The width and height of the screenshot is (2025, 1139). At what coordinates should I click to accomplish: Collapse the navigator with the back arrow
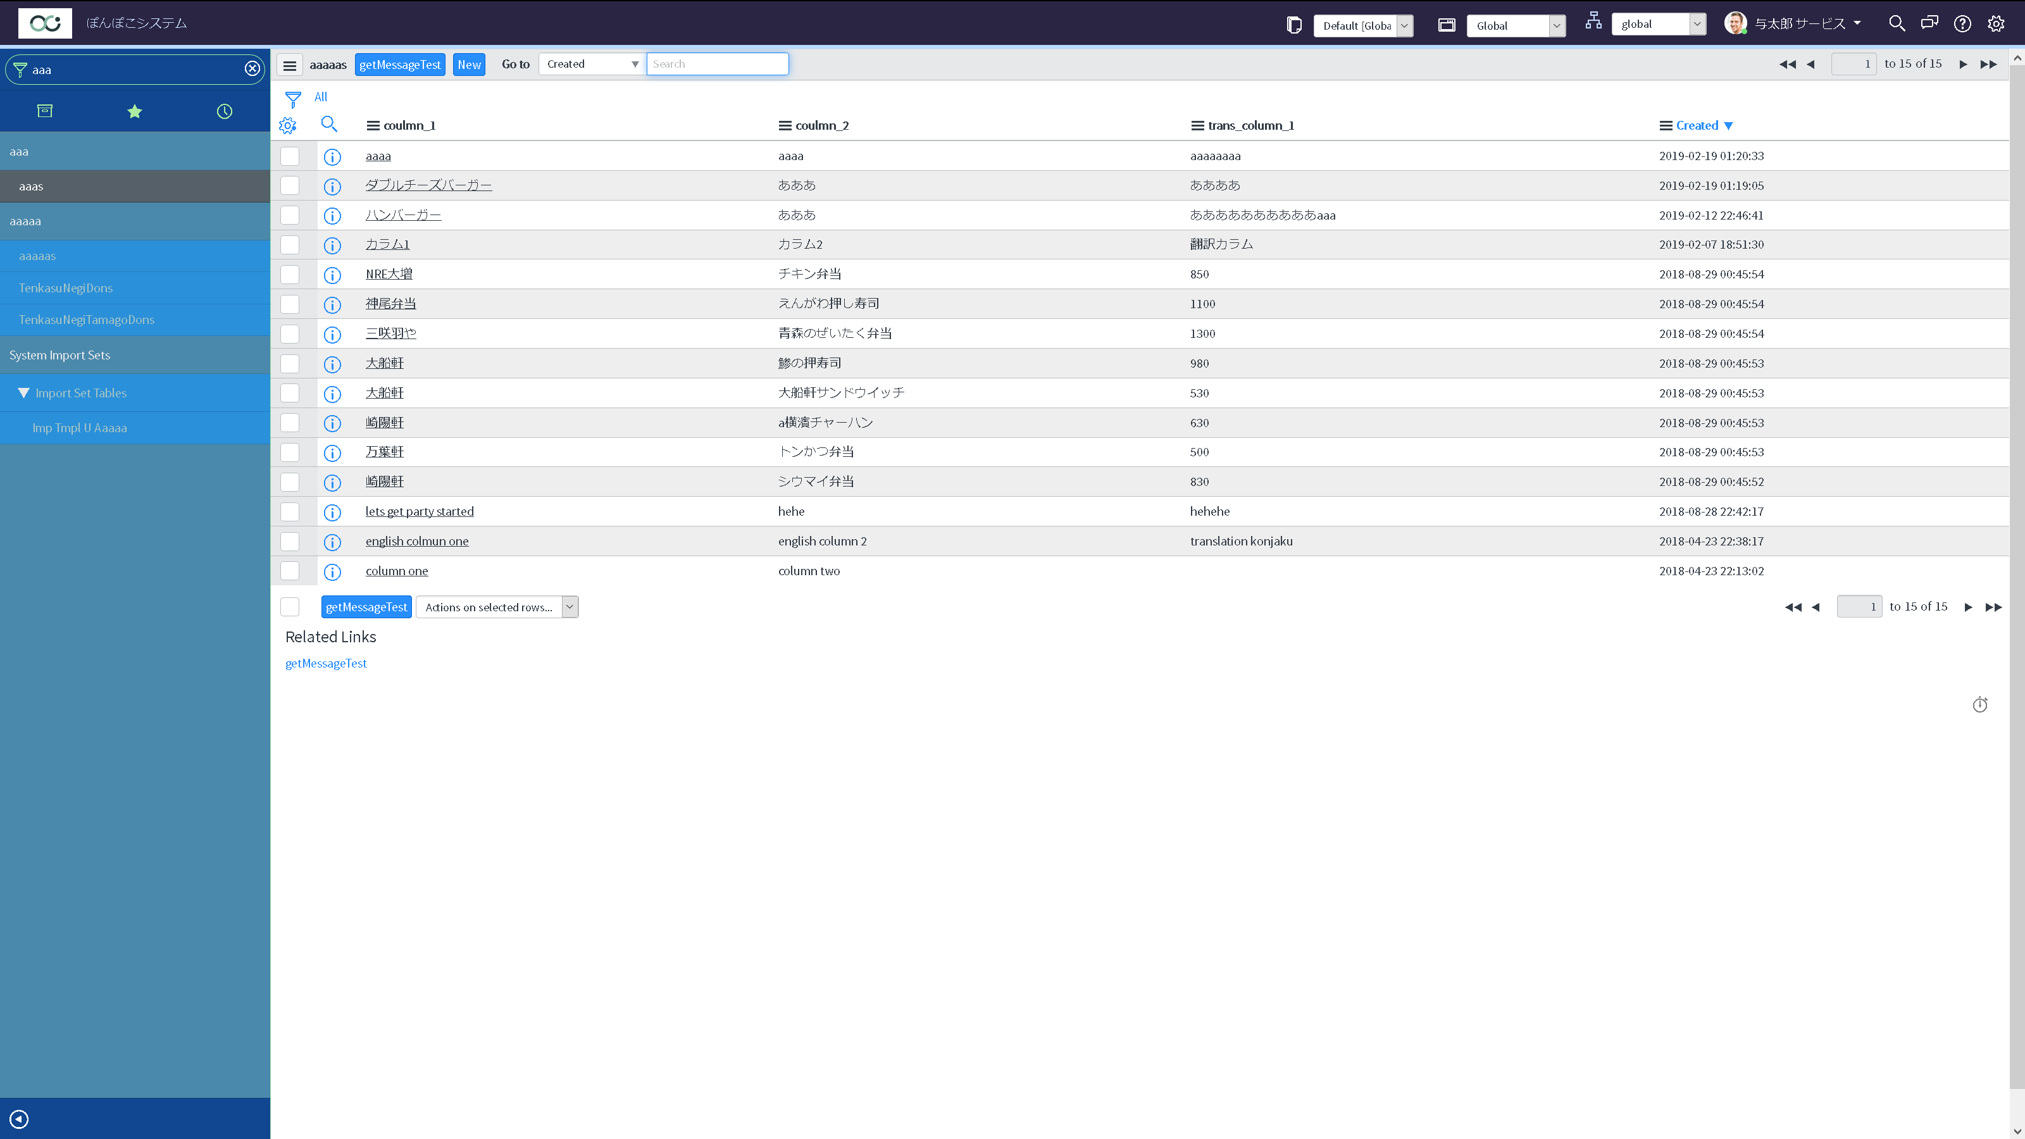click(x=19, y=1119)
